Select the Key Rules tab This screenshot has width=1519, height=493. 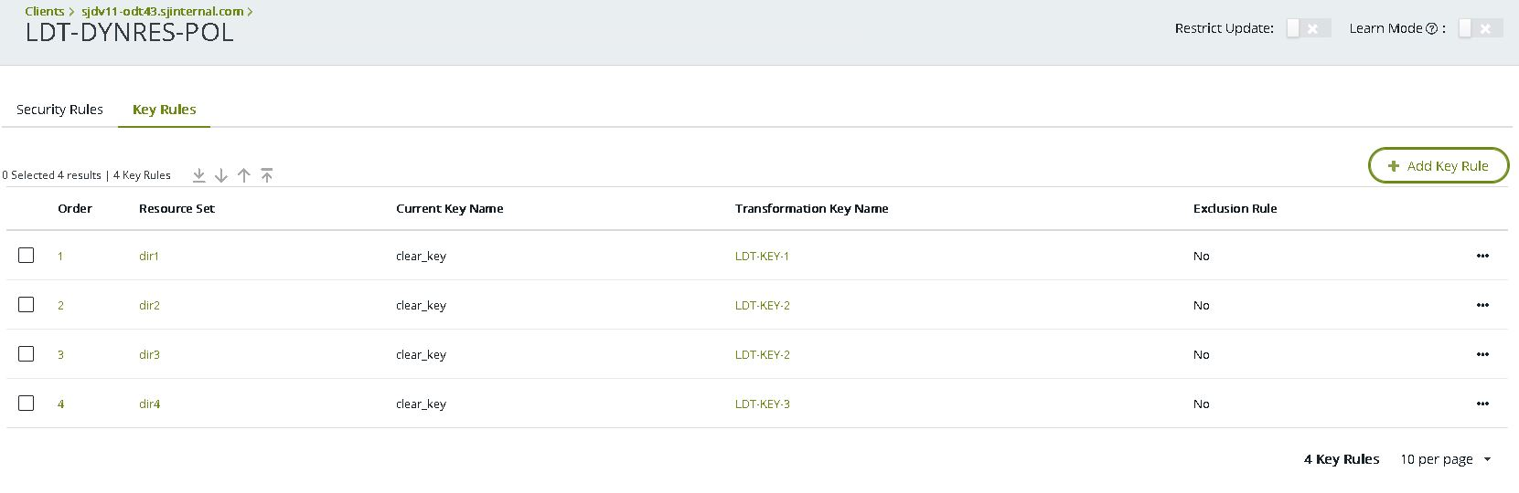point(165,110)
